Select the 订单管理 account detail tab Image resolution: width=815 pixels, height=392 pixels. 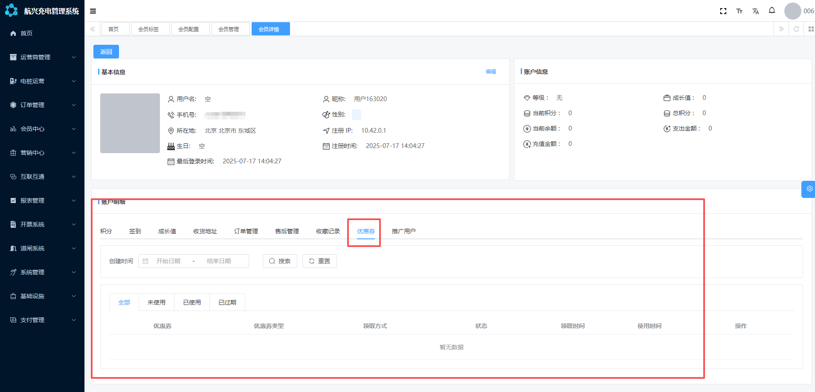[246, 231]
